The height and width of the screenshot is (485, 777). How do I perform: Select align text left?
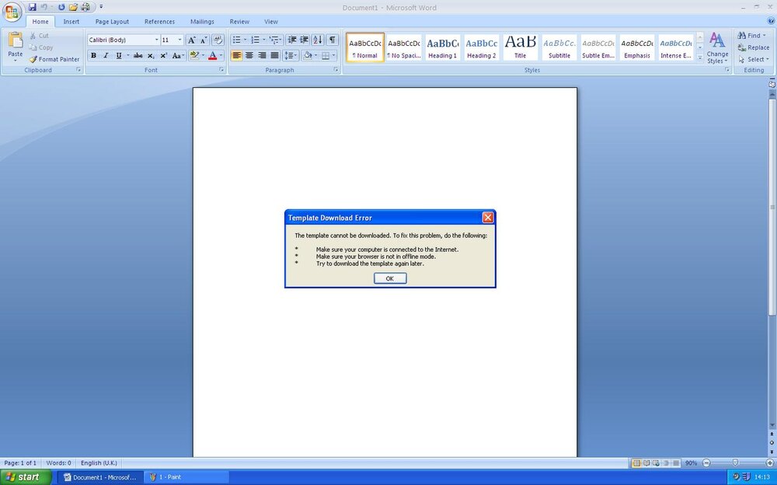237,55
